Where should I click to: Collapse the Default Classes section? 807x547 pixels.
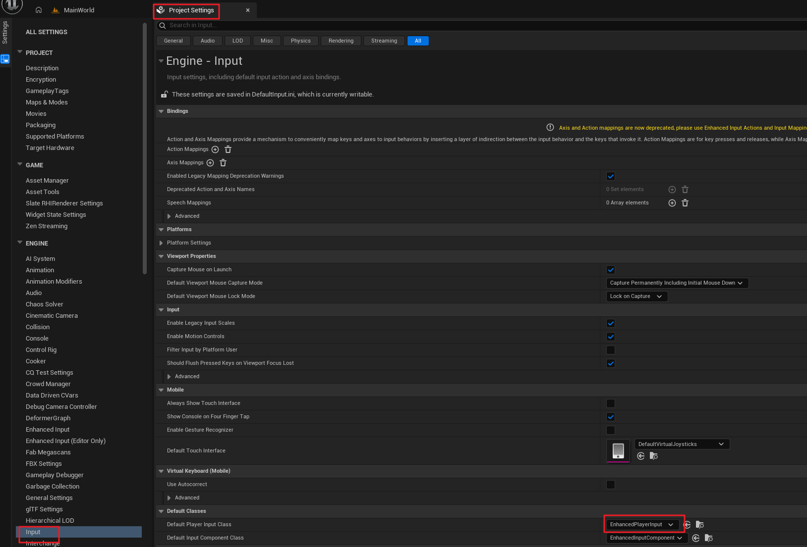161,511
